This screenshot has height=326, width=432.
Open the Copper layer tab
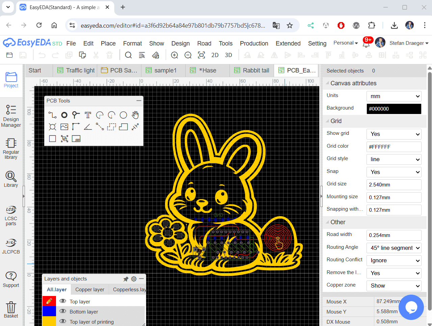tap(90, 290)
